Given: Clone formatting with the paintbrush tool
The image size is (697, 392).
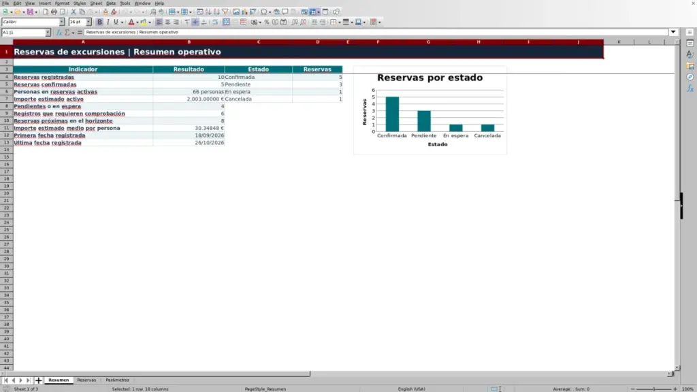Looking at the screenshot, I should pyautogui.click(x=106, y=12).
